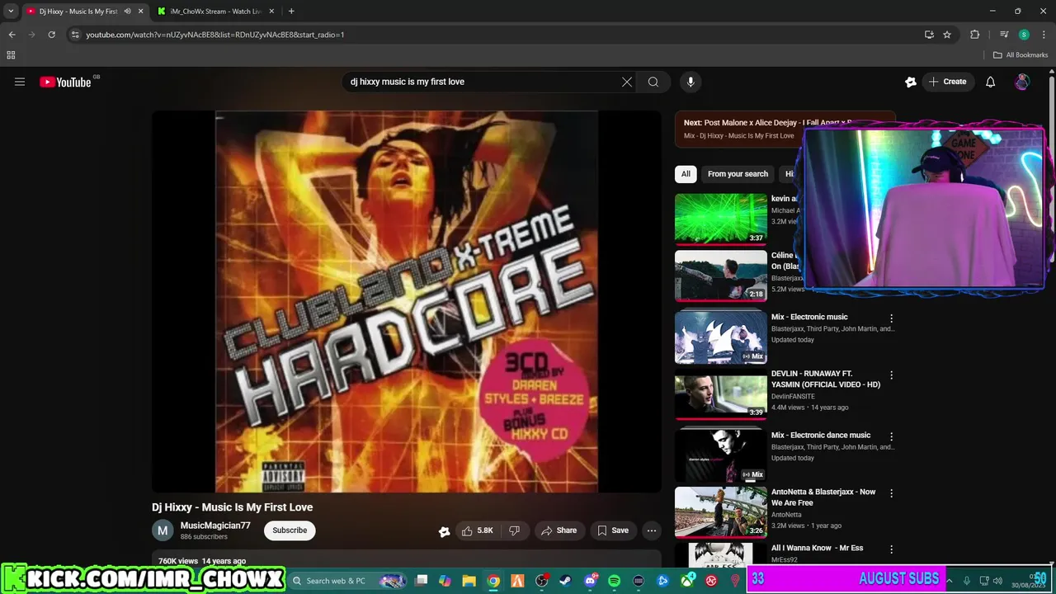Open Xbox app from the taskbar
Screen dimensions: 1056x594
tap(686, 581)
